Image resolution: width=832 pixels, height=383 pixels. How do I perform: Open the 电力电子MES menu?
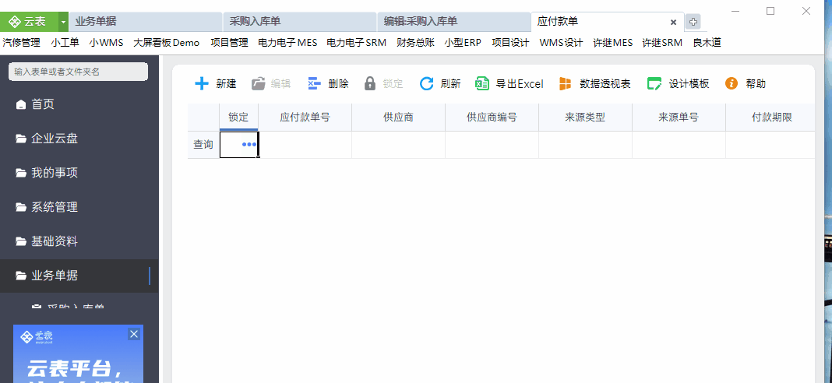click(x=287, y=43)
